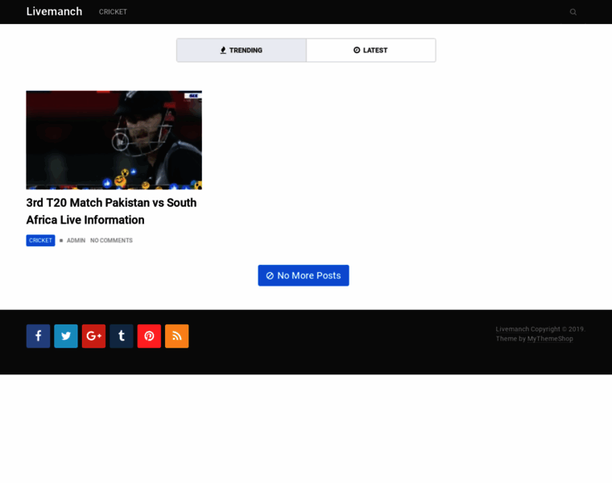The width and height of the screenshot is (612, 483).
Task: Click the Livemanch copyright link in footer
Action: (x=511, y=328)
